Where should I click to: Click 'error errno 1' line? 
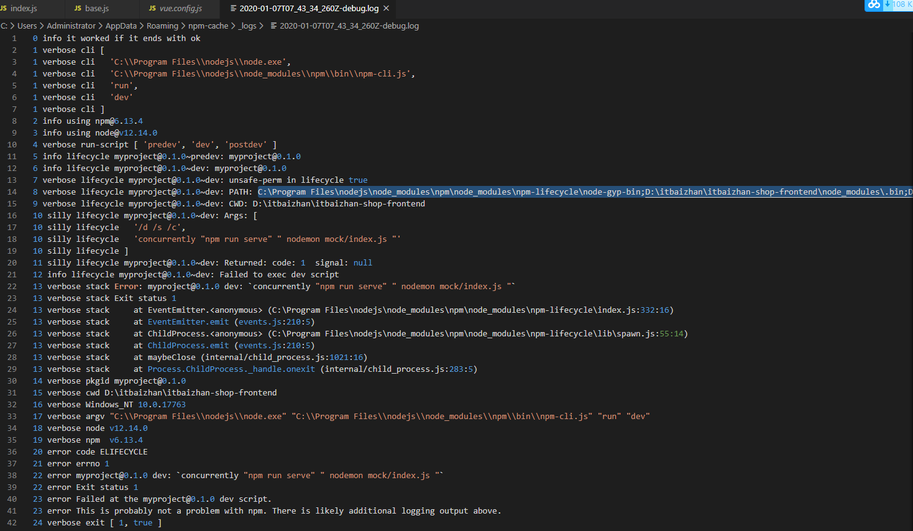78,464
